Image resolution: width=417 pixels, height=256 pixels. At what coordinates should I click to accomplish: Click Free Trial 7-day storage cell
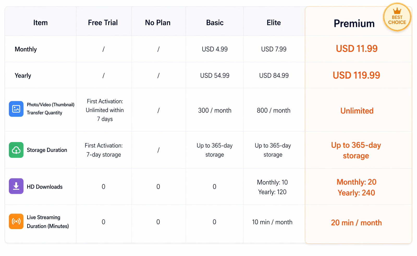104,150
